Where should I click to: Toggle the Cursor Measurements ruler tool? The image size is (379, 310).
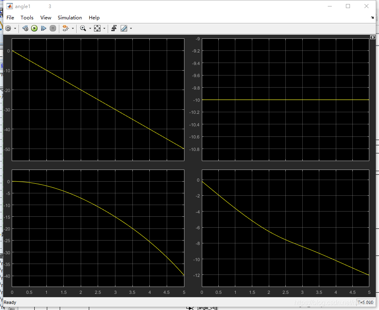(x=124, y=28)
